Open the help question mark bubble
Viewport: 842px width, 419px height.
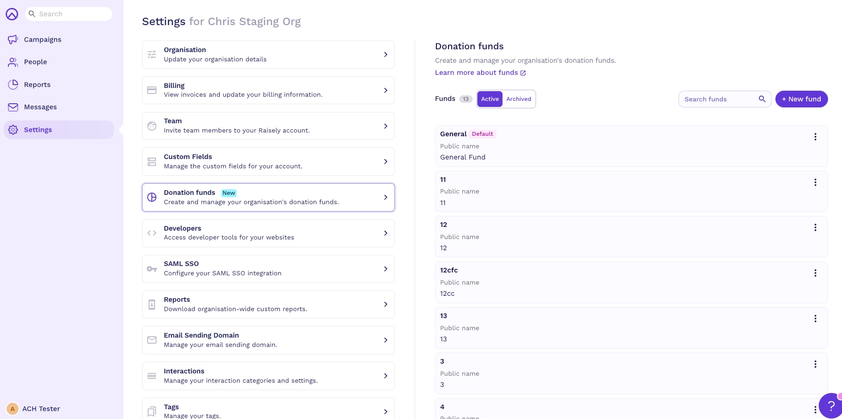(x=831, y=406)
